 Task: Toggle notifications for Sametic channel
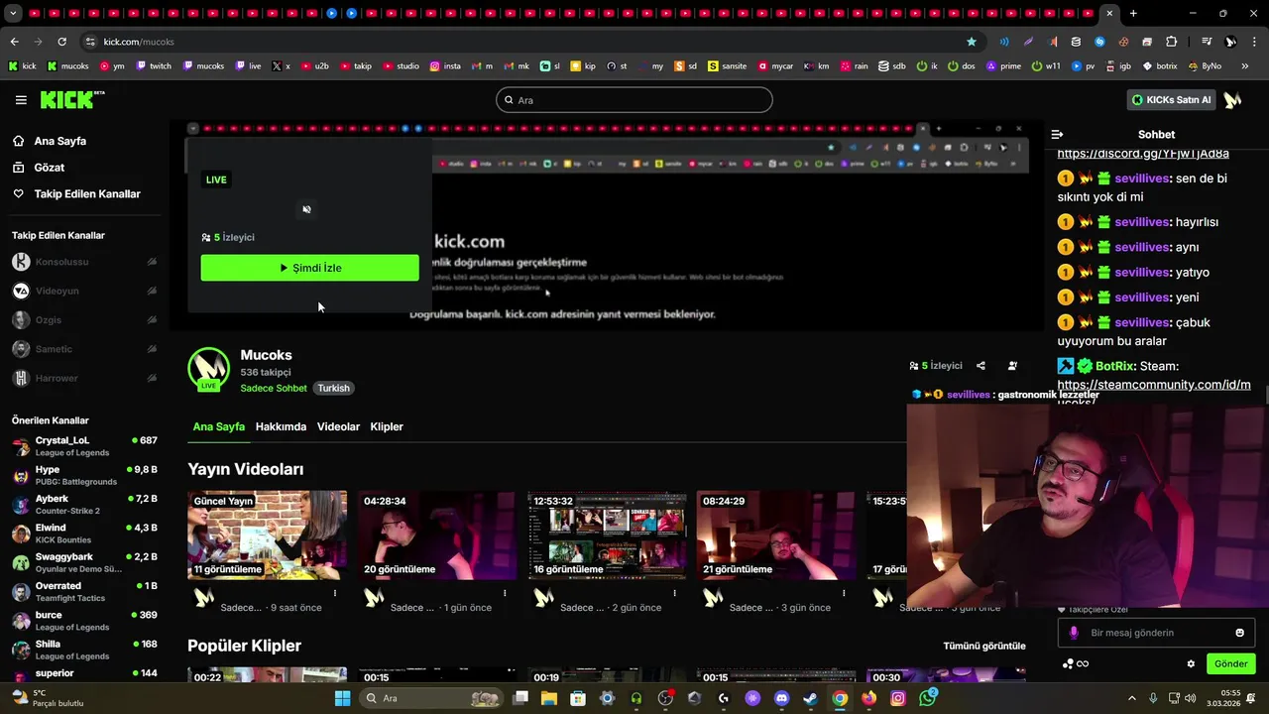(152, 349)
